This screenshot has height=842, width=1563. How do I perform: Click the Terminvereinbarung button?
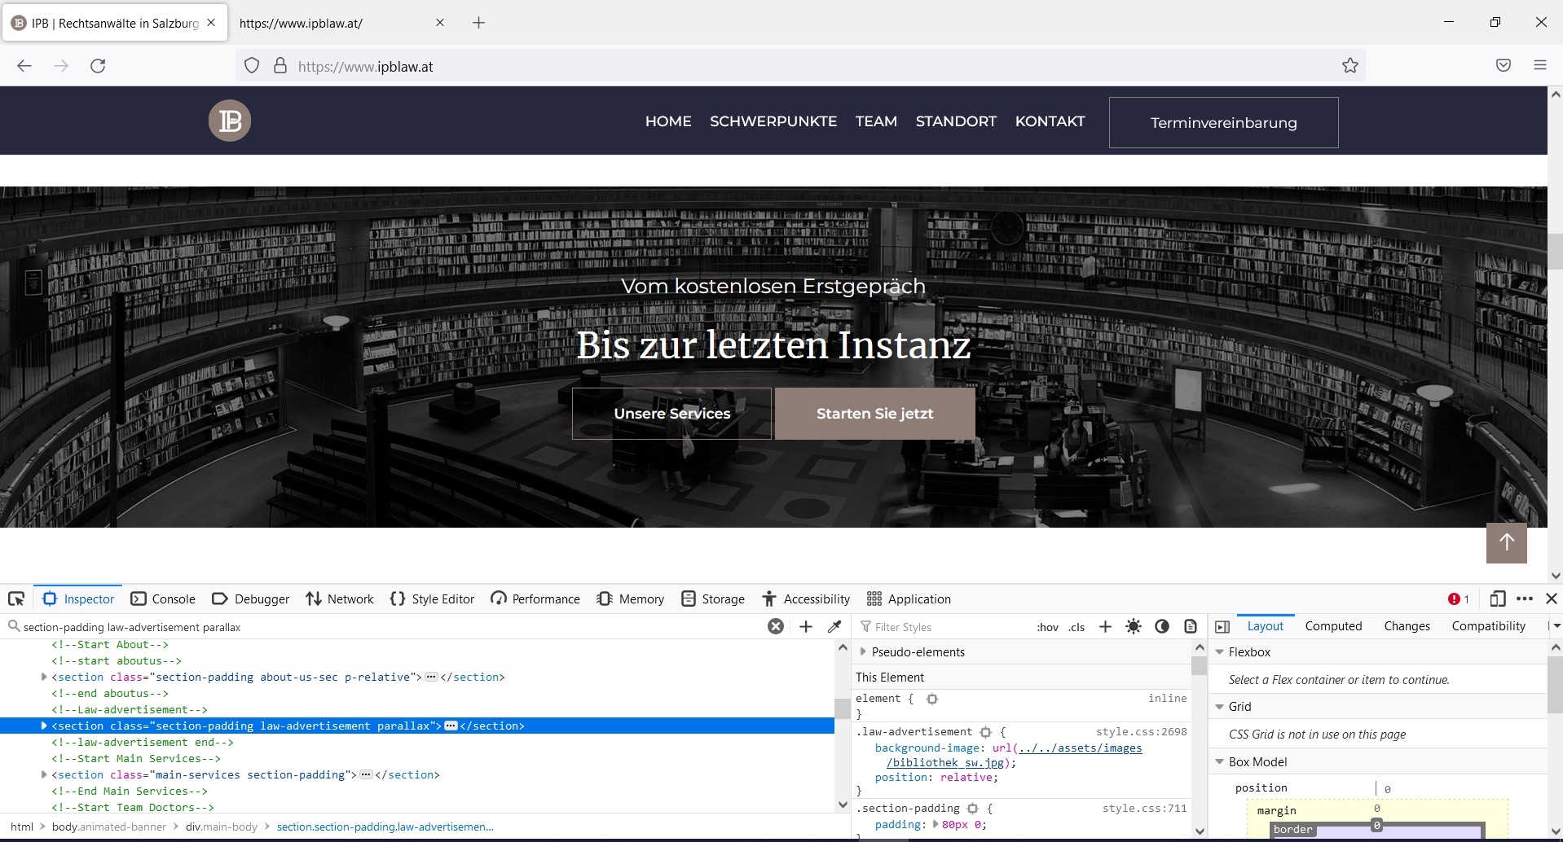coord(1223,122)
